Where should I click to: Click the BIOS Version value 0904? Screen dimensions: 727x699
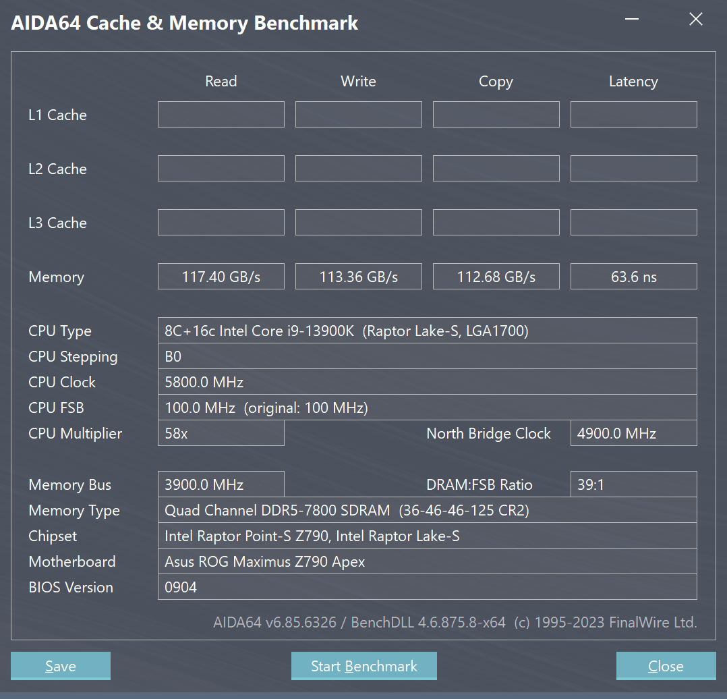[427, 587]
